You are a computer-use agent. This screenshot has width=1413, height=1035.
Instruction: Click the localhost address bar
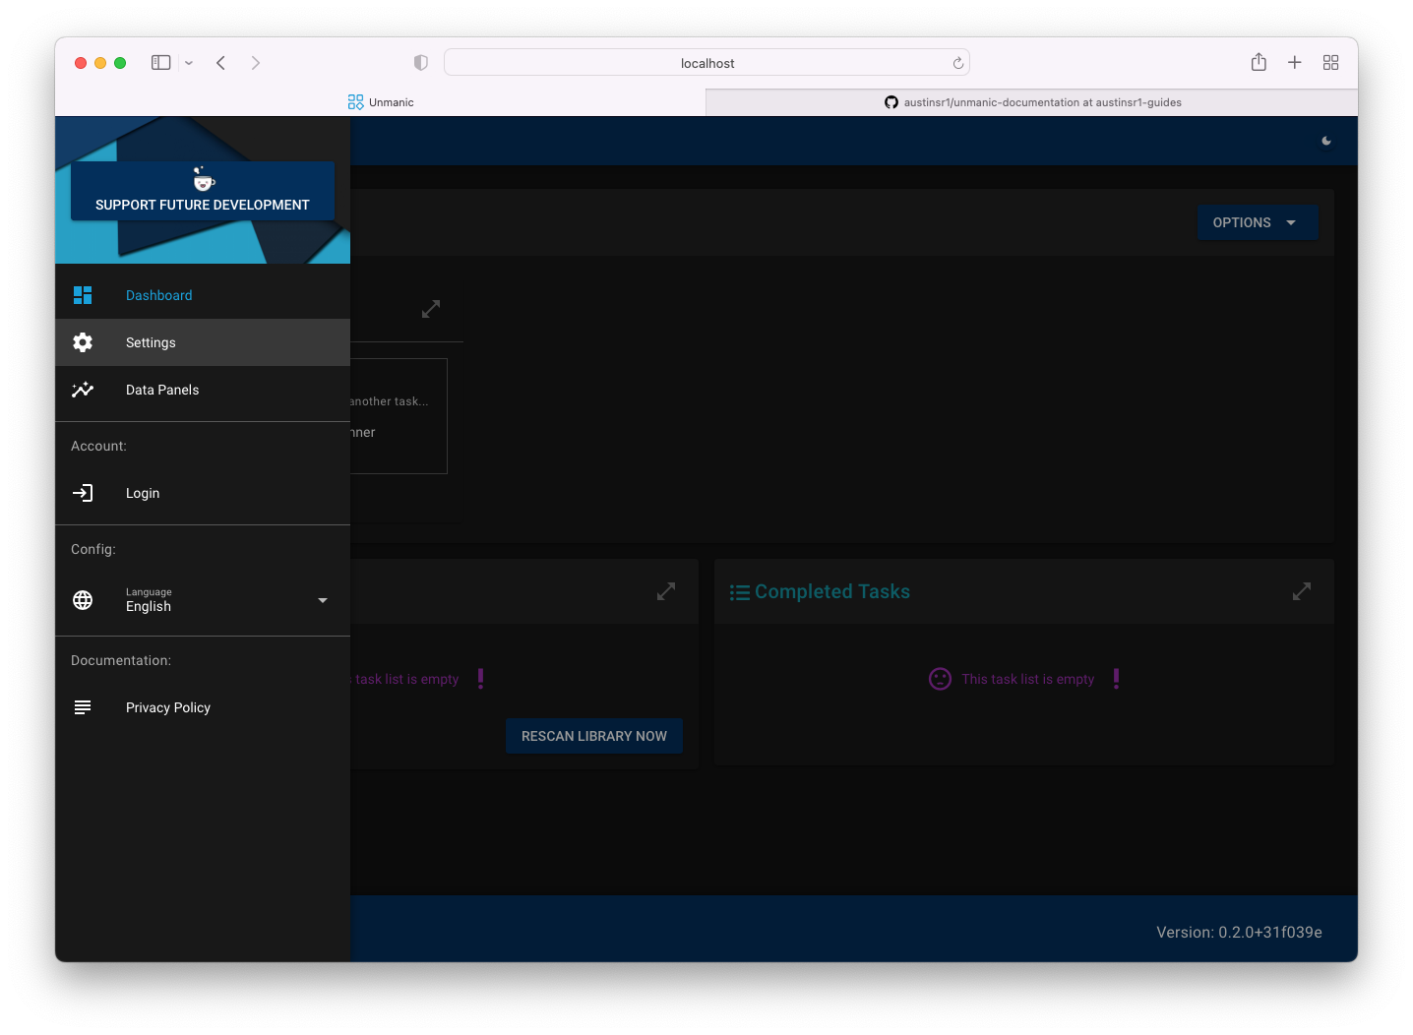[x=706, y=63]
